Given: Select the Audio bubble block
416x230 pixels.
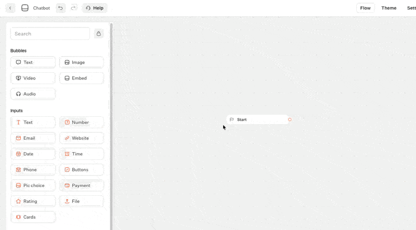Looking at the screenshot, I should [x=33, y=94].
